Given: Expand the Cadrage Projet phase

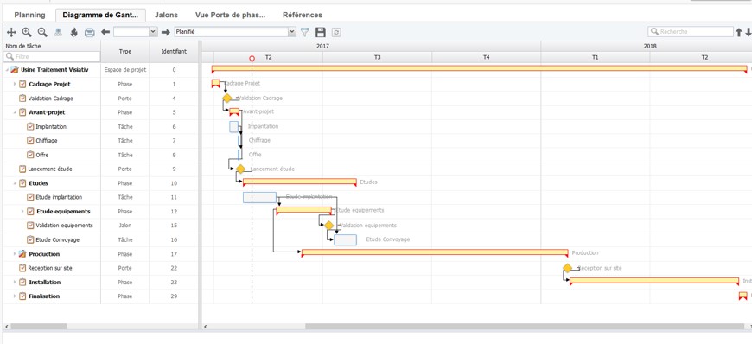Looking at the screenshot, I should [x=15, y=84].
